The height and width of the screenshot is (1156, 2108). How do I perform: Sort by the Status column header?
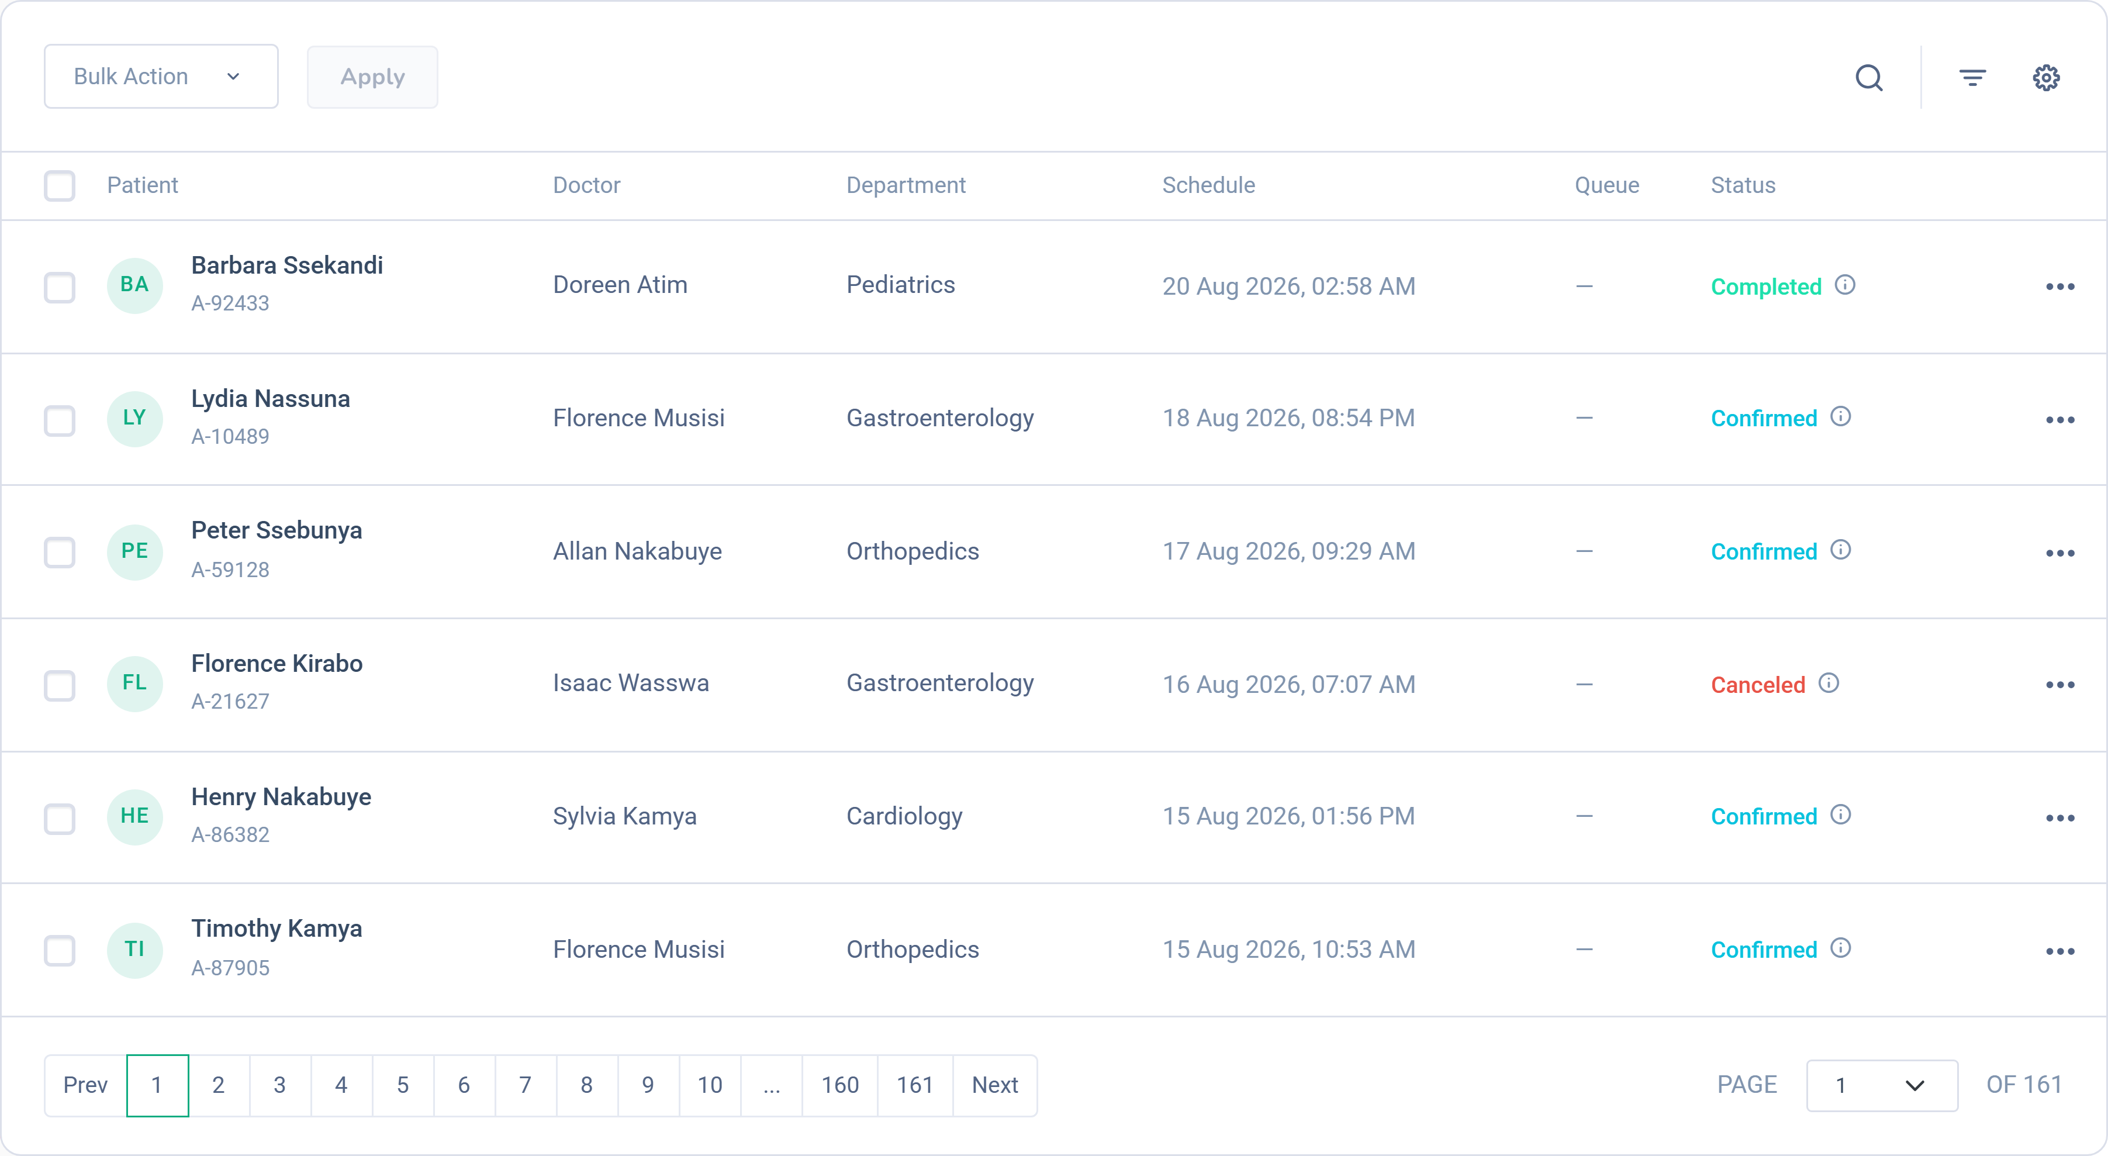(x=1743, y=185)
